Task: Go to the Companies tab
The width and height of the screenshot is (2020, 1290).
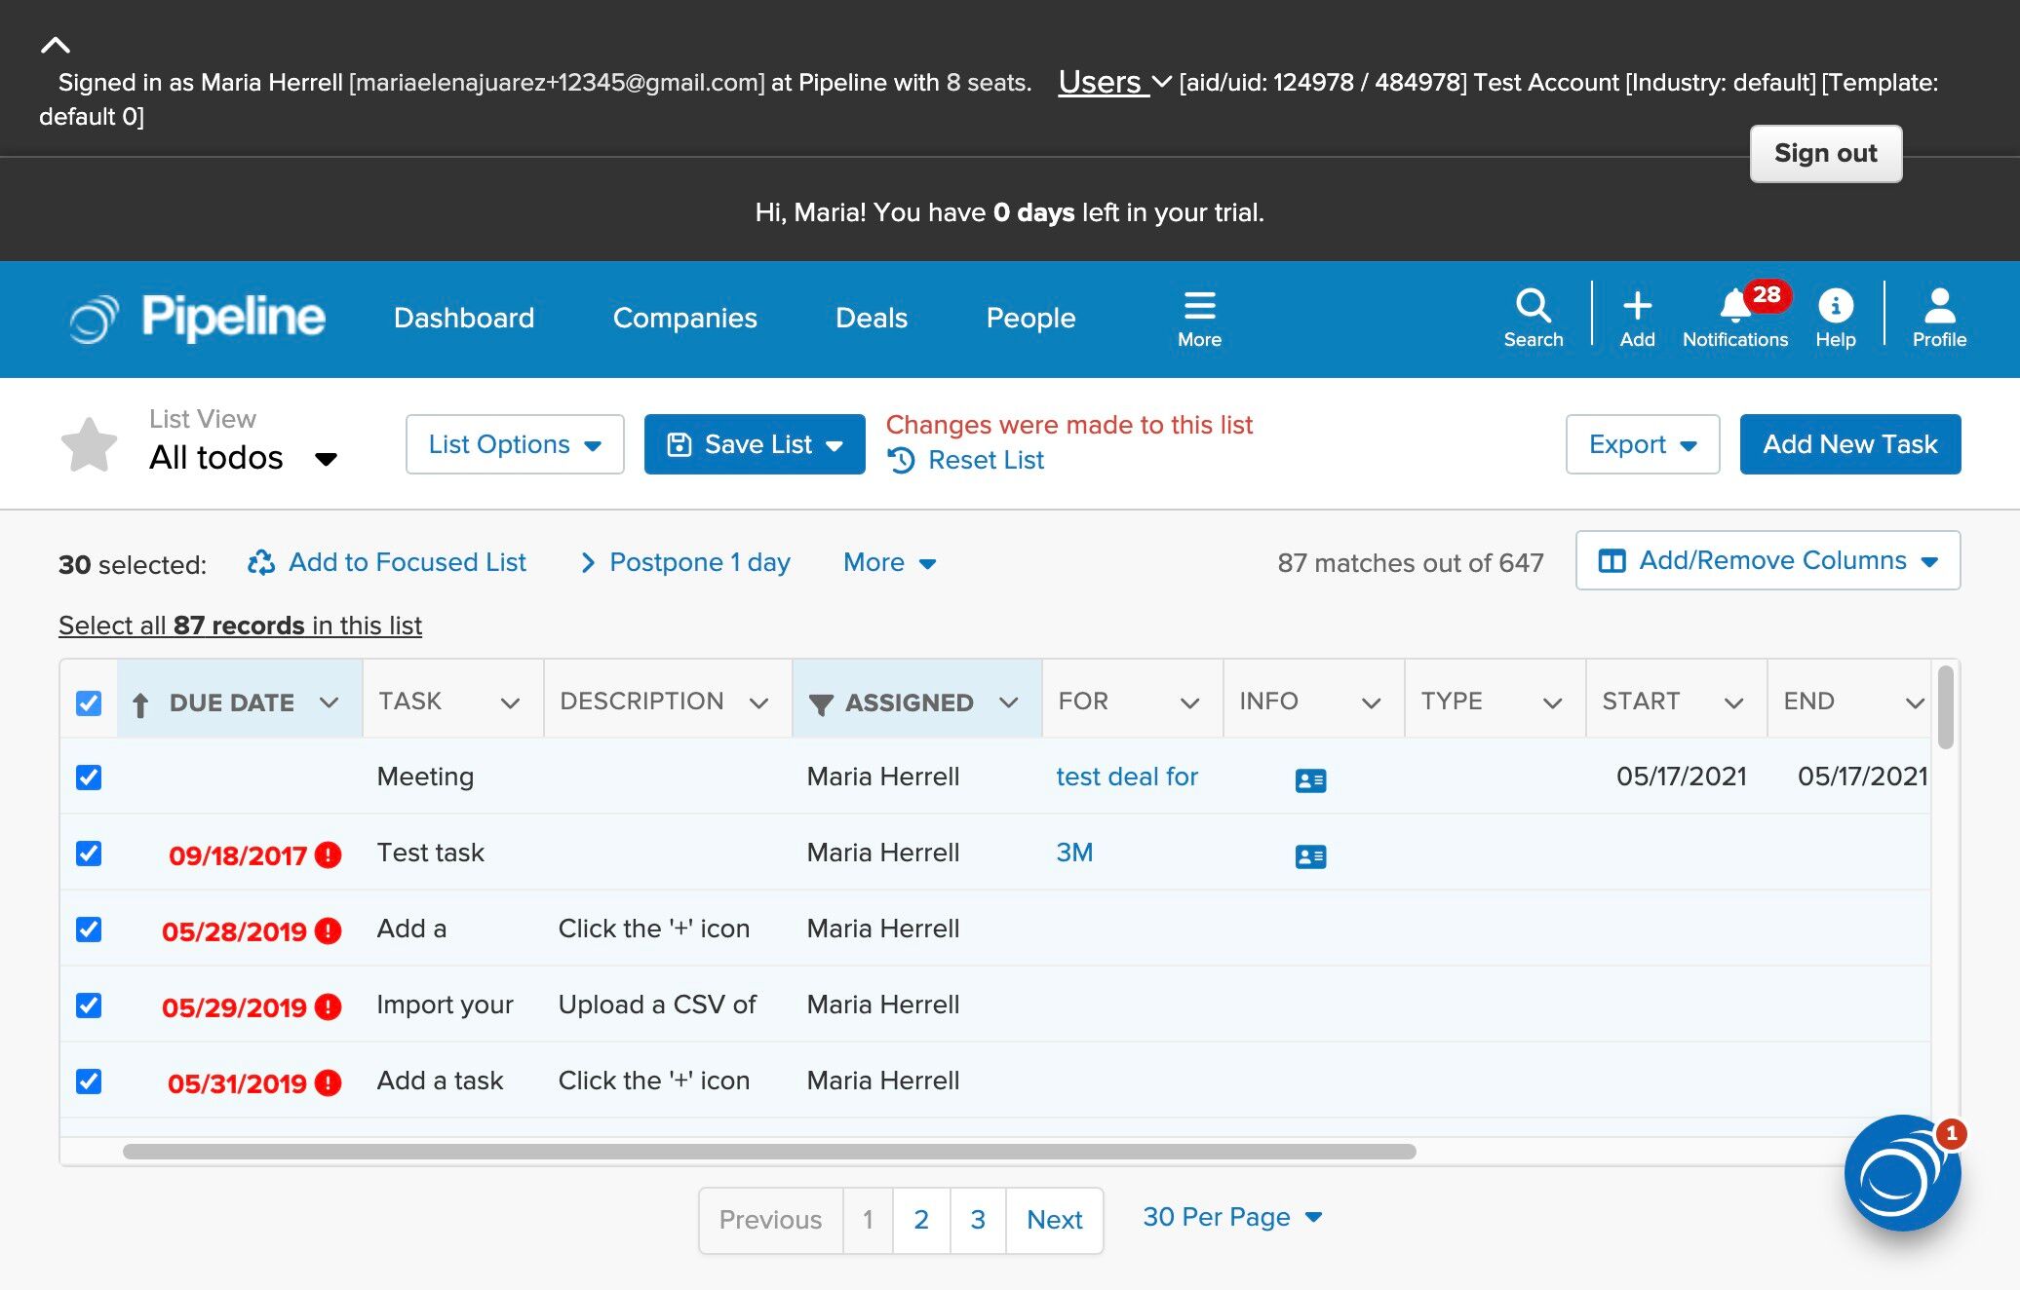Action: click(x=684, y=318)
